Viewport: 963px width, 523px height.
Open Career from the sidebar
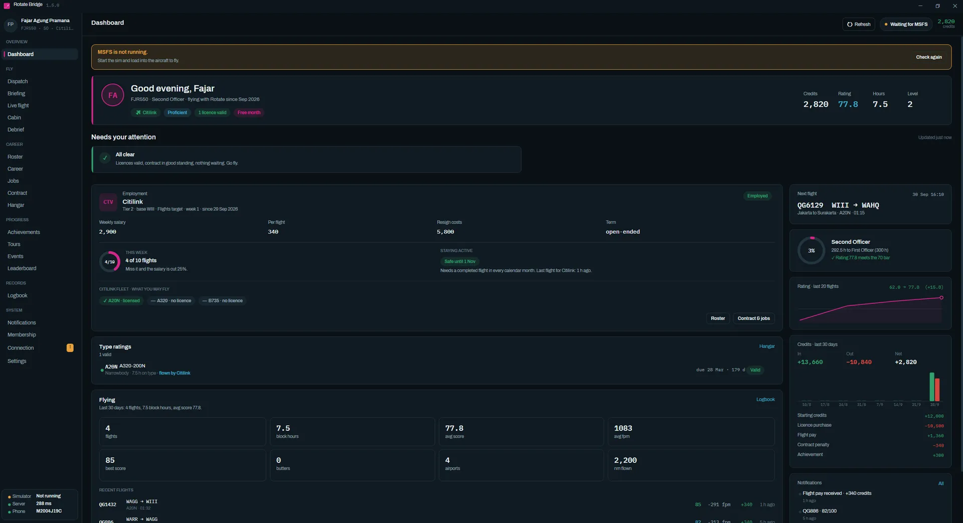[x=41, y=169]
